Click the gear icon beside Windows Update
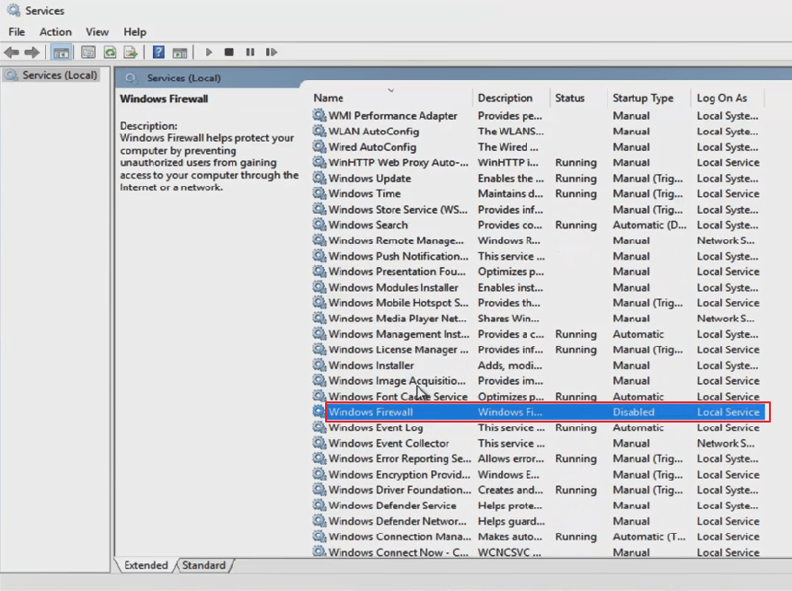The image size is (792, 591). [x=319, y=178]
